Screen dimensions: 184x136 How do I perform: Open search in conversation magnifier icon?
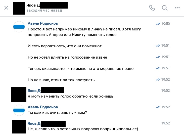tap(165, 8)
